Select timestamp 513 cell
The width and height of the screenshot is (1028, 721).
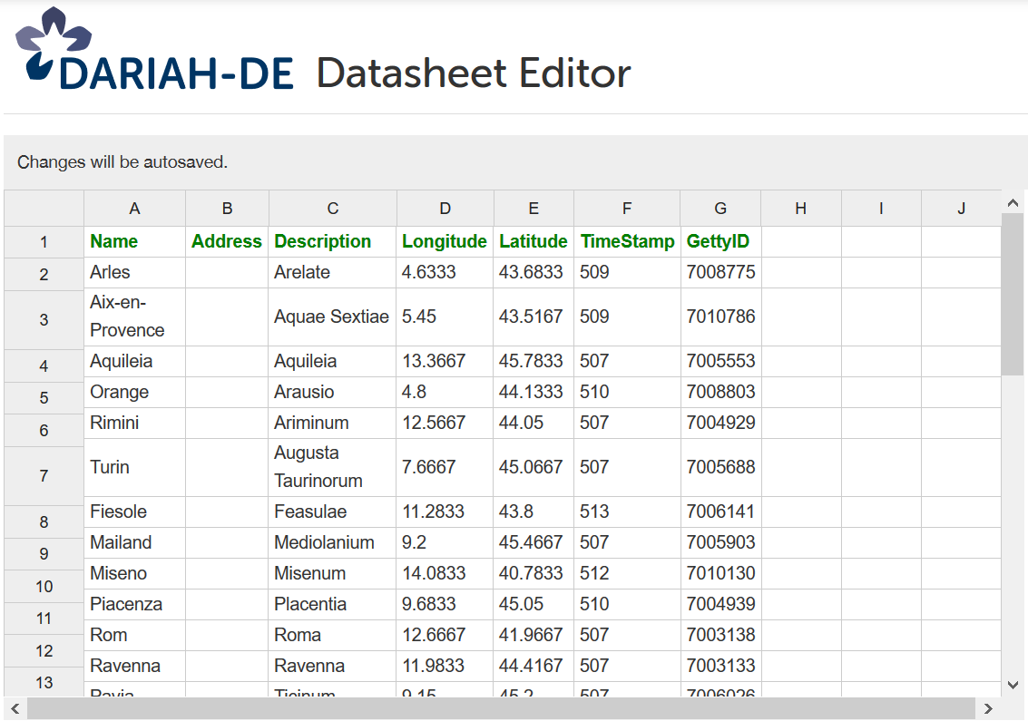[x=627, y=512]
